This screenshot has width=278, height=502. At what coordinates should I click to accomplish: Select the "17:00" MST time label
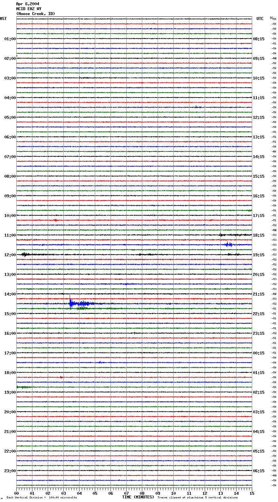[10, 353]
